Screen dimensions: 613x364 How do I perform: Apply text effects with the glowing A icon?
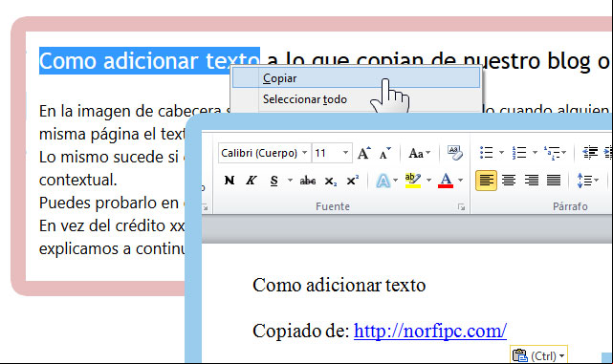point(383,180)
